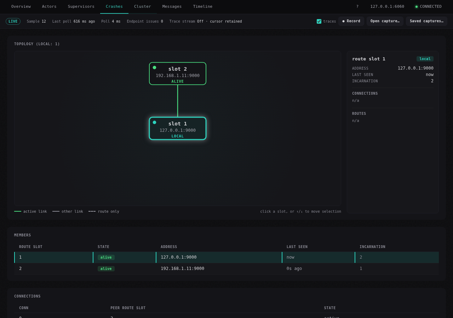
Task: Click the alive badge in route slot 1 row
Action: tap(106, 257)
